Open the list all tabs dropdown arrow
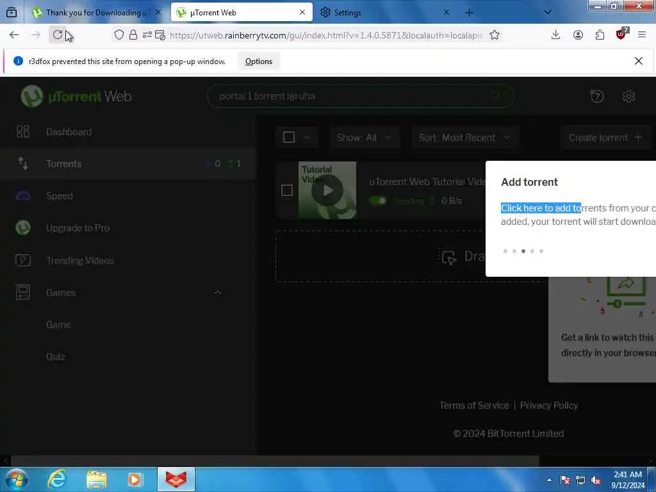 (x=548, y=13)
